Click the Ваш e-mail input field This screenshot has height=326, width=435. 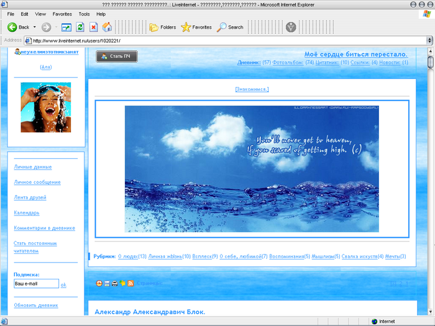36,284
